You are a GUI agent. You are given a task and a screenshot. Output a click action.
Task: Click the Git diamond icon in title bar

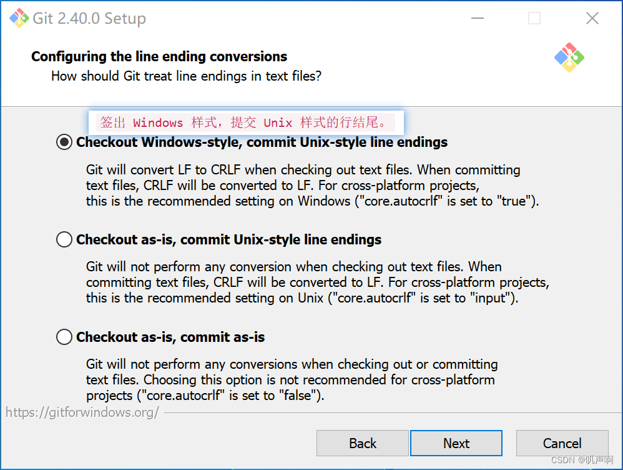pos(19,17)
